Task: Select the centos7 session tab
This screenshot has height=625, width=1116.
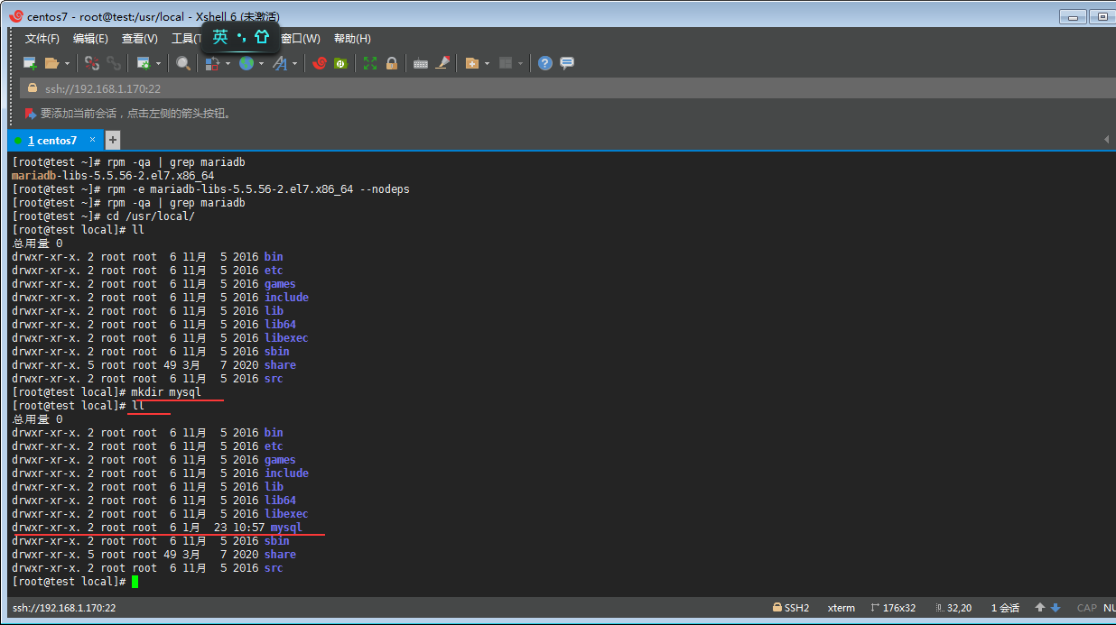Action: [x=52, y=141]
